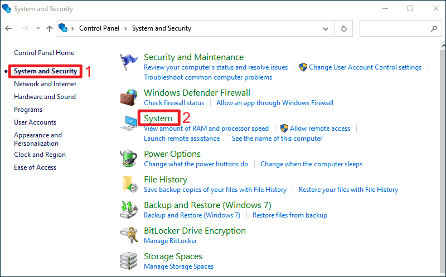The width and height of the screenshot is (446, 277).
Task: Open Change User Account Control settings
Action: tap(365, 67)
